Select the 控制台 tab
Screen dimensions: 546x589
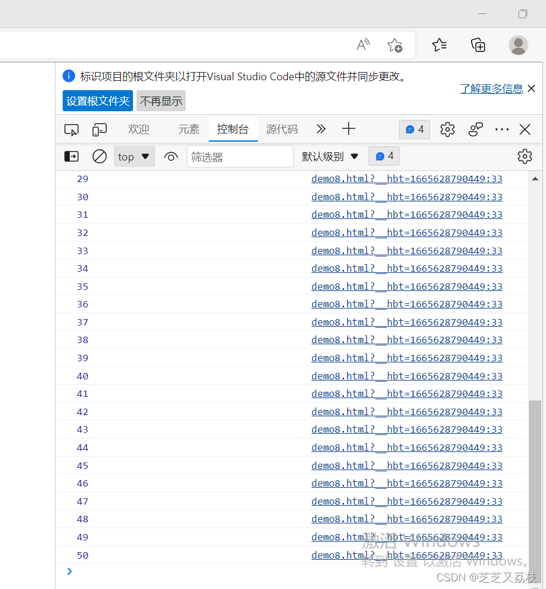[x=233, y=129]
